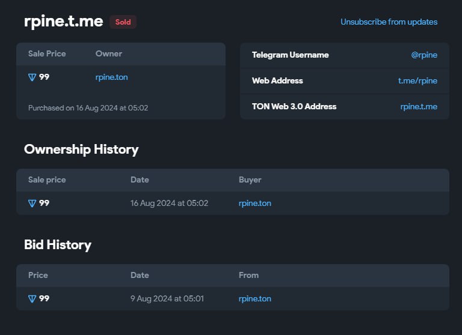This screenshot has width=462, height=335.
Task: Open the @rpine Telegram username link
Action: [423, 55]
